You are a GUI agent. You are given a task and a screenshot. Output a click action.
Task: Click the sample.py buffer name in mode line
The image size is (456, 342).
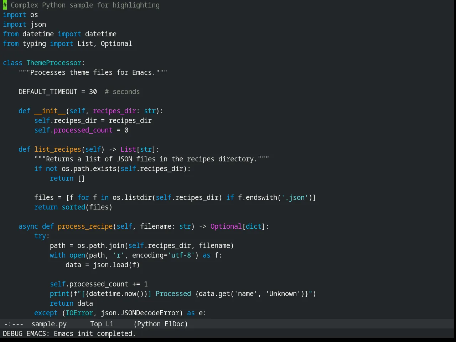pos(49,324)
